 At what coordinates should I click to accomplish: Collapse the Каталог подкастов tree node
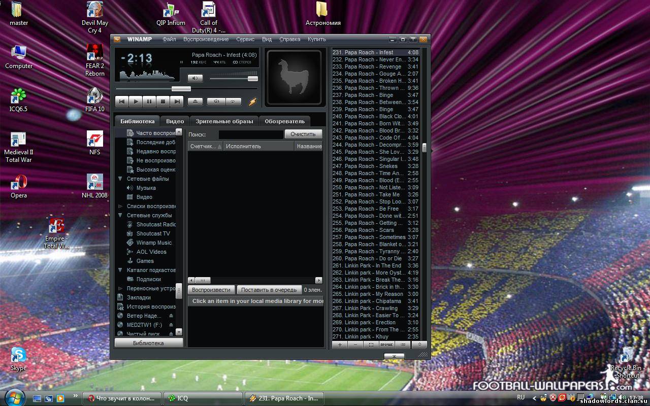pos(120,270)
